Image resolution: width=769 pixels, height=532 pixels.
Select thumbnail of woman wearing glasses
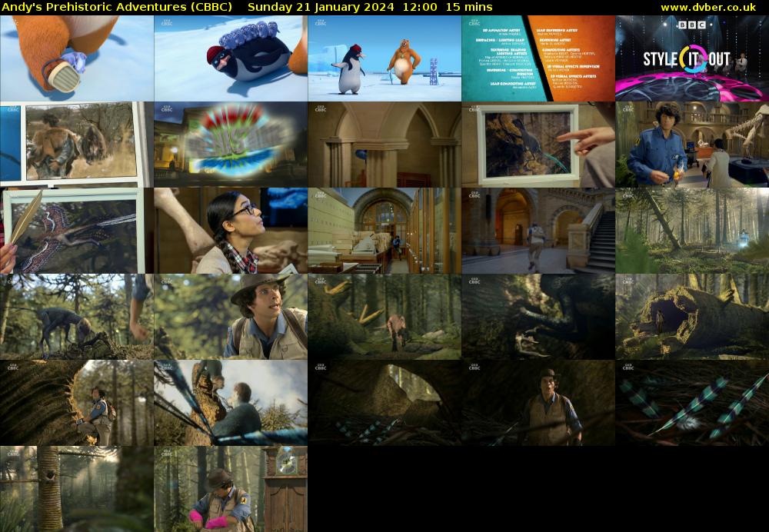point(231,231)
